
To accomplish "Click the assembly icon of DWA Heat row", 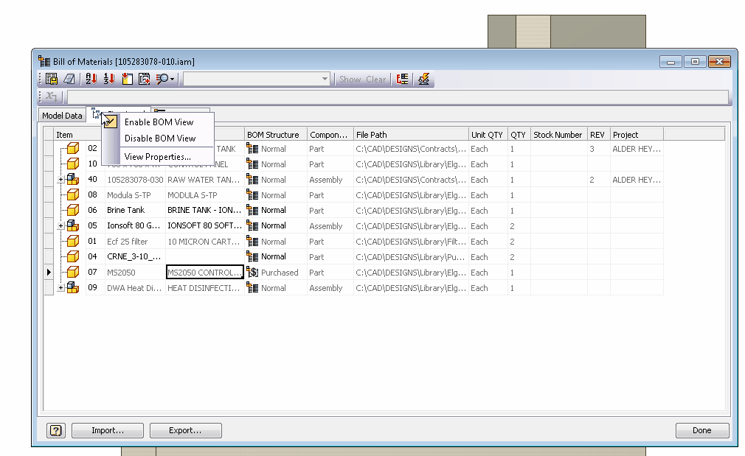I will [73, 287].
